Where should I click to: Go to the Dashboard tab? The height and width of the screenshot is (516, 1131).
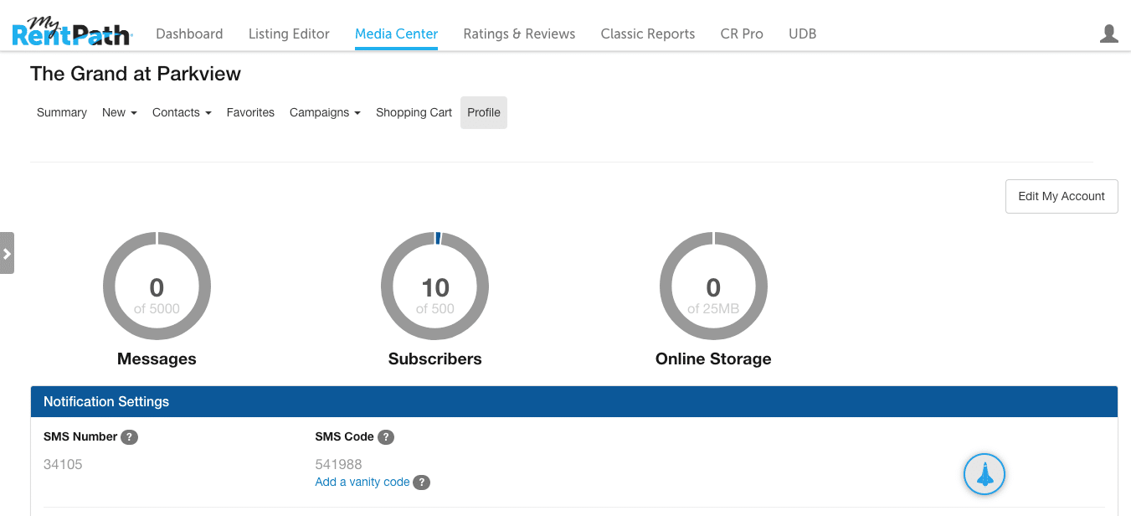click(x=189, y=34)
